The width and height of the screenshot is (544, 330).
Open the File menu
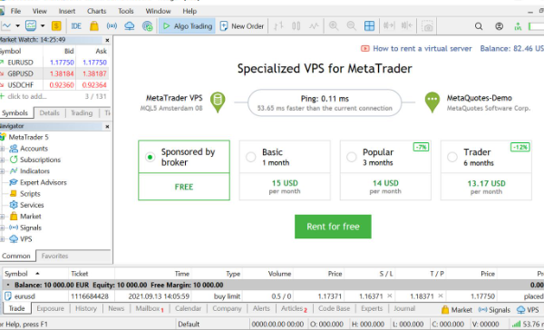tap(15, 11)
